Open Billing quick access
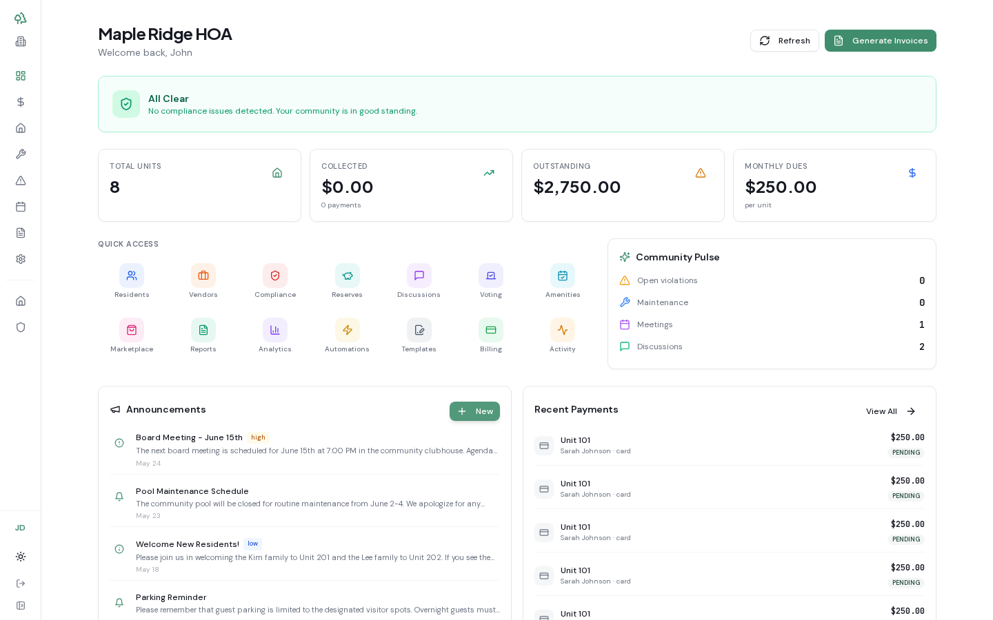Viewport: 993px width, 620px height. click(x=490, y=335)
